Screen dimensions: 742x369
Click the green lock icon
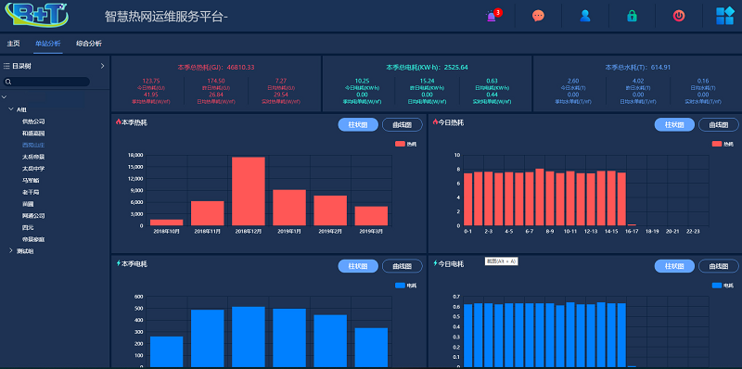pyautogui.click(x=632, y=16)
